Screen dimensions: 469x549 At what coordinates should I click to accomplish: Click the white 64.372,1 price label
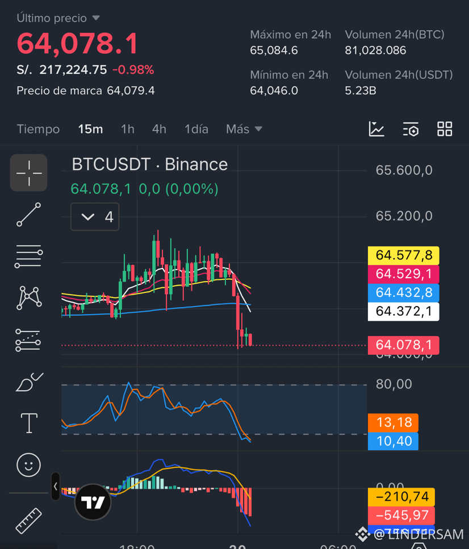[404, 311]
